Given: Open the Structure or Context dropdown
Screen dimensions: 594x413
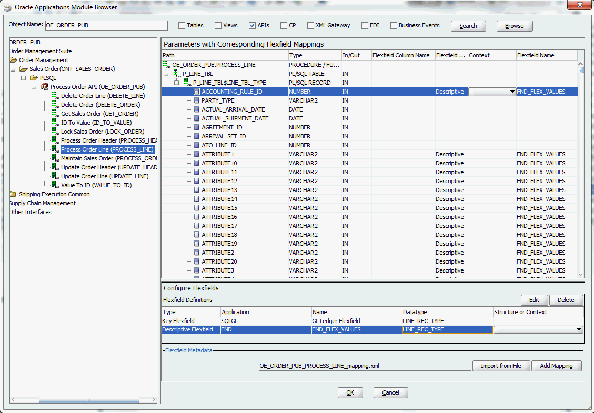Looking at the screenshot, I should point(579,330).
